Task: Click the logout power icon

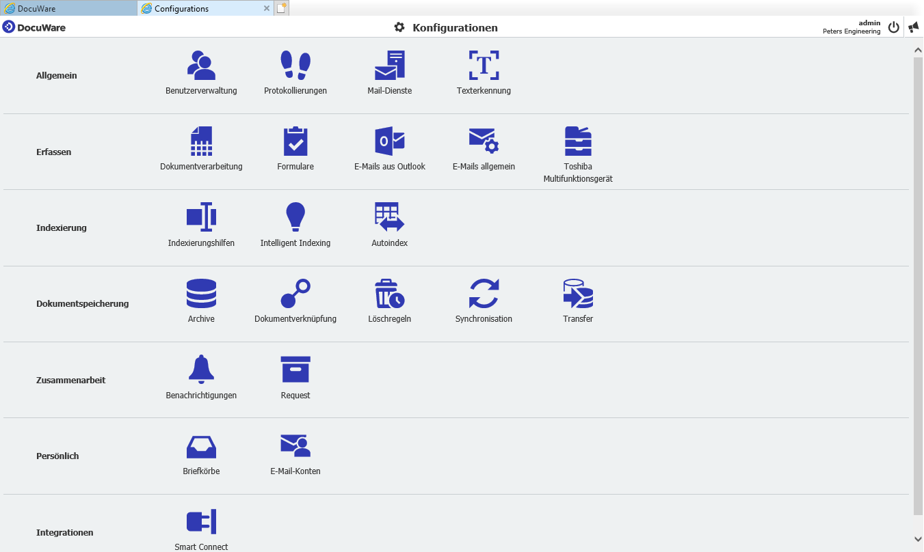Action: point(894,27)
